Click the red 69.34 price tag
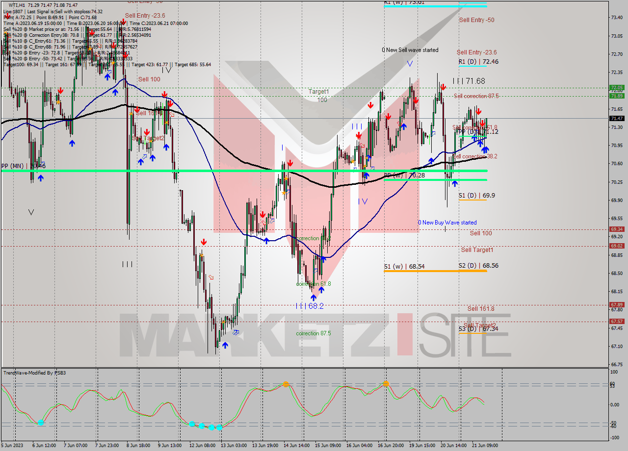Screen dimensions: 628x451 coord(617,229)
